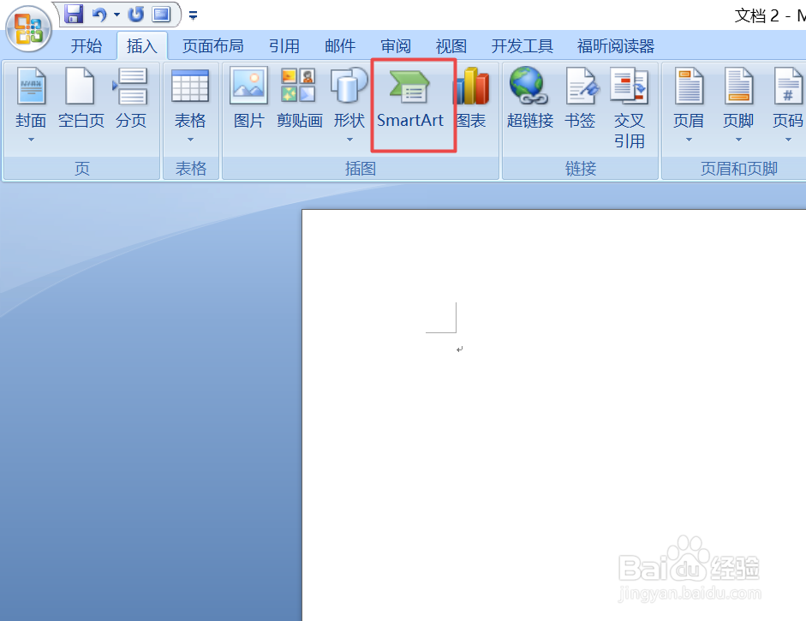Customize the Quick Access Toolbar dropdown
Image resolution: width=806 pixels, height=621 pixels.
coord(194,15)
